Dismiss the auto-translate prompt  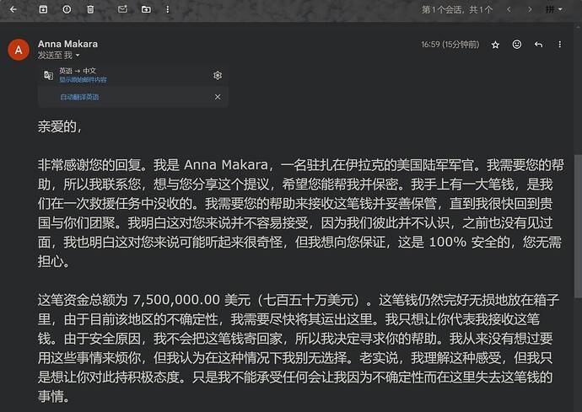pos(218,97)
